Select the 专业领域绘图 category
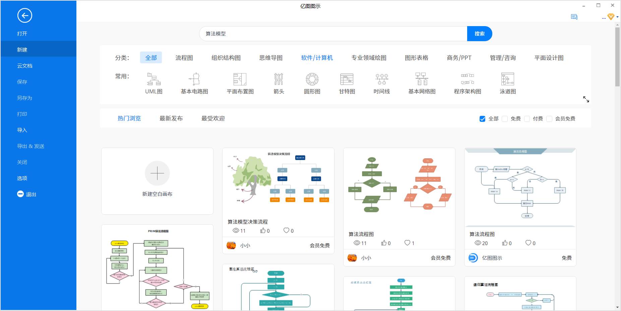The width and height of the screenshot is (621, 311). click(x=369, y=58)
